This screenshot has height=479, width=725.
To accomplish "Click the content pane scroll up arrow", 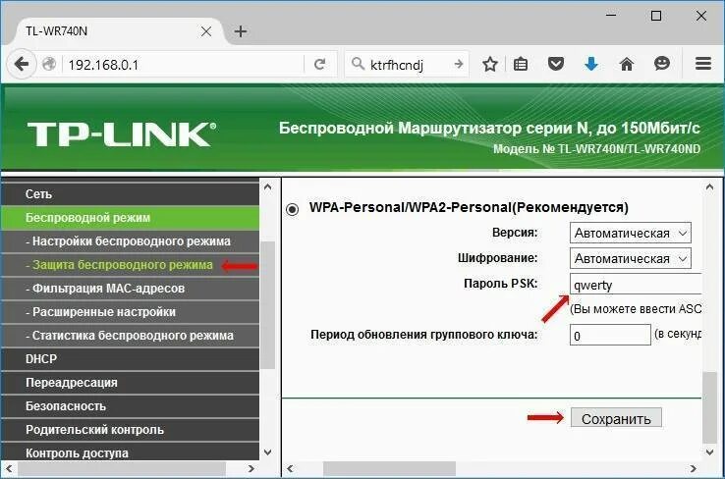I will 709,187.
